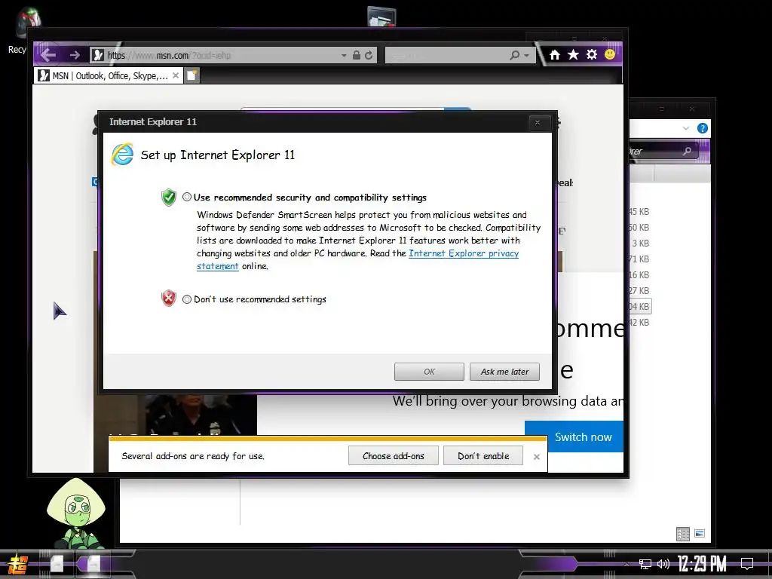Switch to the MSN | Outlook, Office, Skype tab
The height and width of the screenshot is (579, 772).
(109, 76)
